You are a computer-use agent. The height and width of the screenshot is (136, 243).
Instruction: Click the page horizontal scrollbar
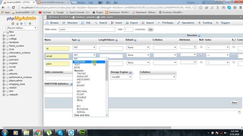pos(87,128)
